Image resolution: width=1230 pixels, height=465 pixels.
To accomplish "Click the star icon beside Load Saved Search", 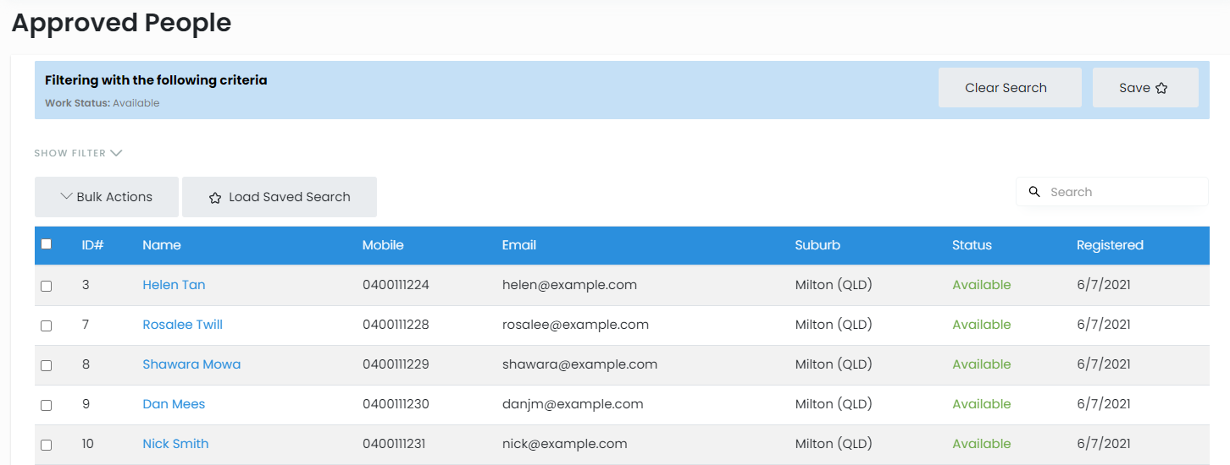I will click(215, 198).
